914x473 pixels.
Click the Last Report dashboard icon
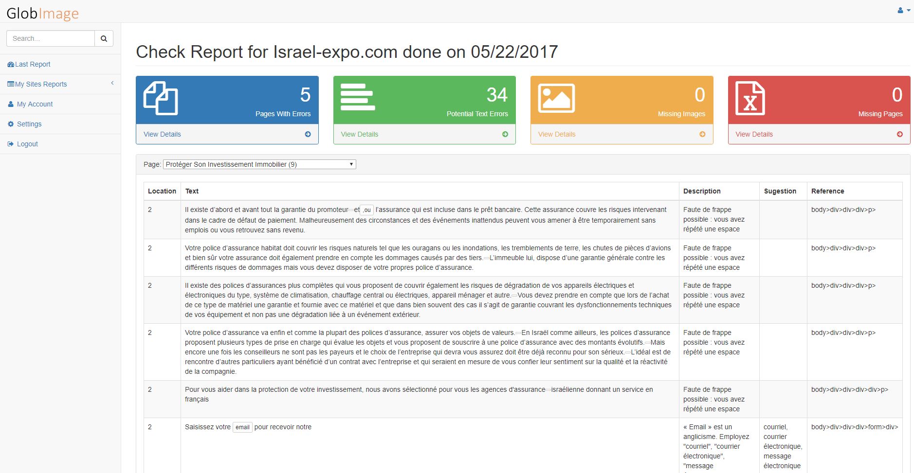pos(11,64)
